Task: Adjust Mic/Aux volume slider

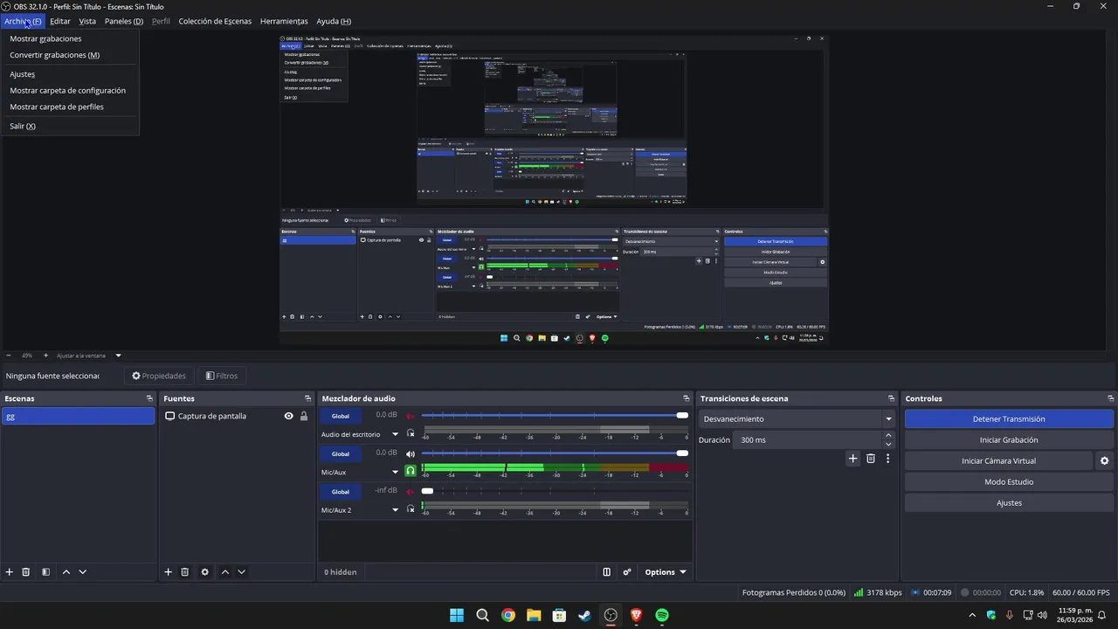Action: pyautogui.click(x=554, y=453)
